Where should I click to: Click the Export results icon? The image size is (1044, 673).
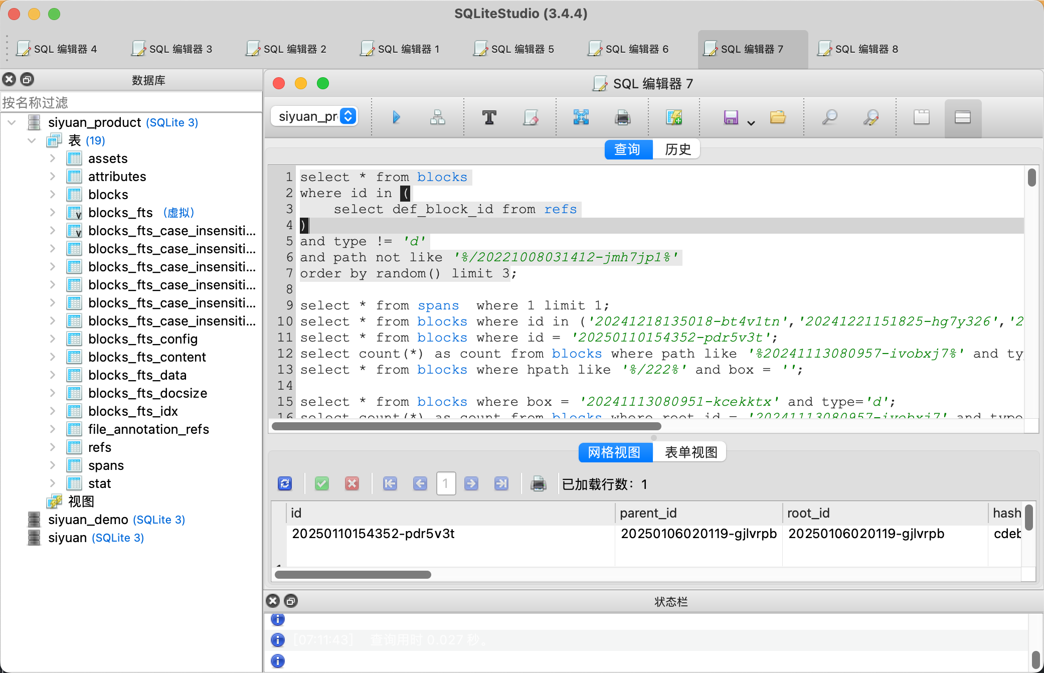point(581,117)
